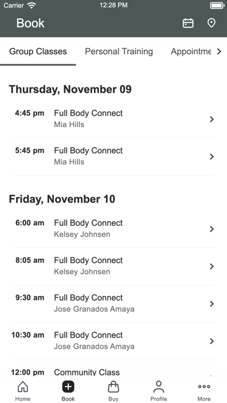Open 8:05 am class with Kelsey Johnsen
227x403 pixels.
(113, 266)
